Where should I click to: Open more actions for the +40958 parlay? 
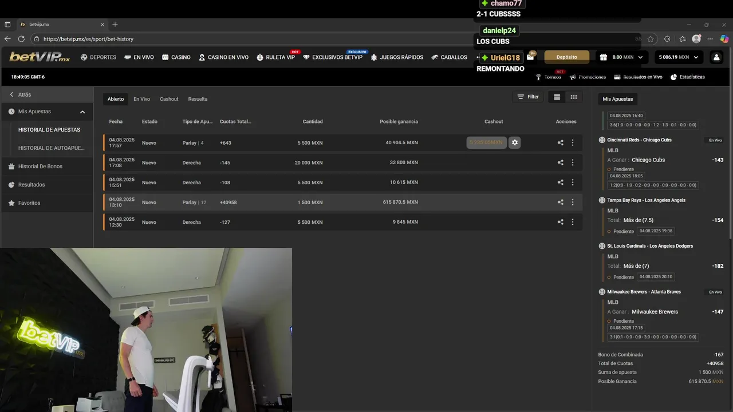pos(573,202)
